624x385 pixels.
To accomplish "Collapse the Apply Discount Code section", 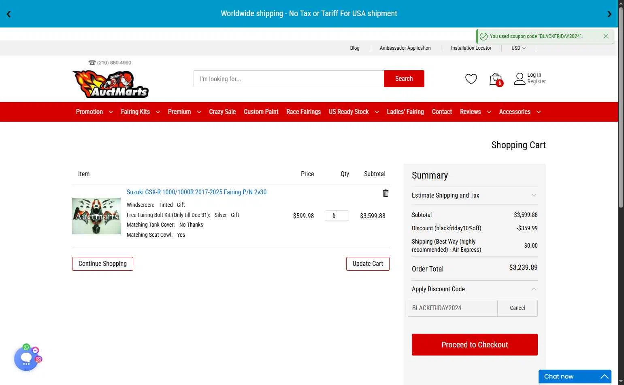I will pos(475,289).
